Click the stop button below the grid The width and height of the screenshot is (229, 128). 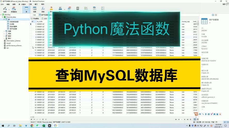46,120
